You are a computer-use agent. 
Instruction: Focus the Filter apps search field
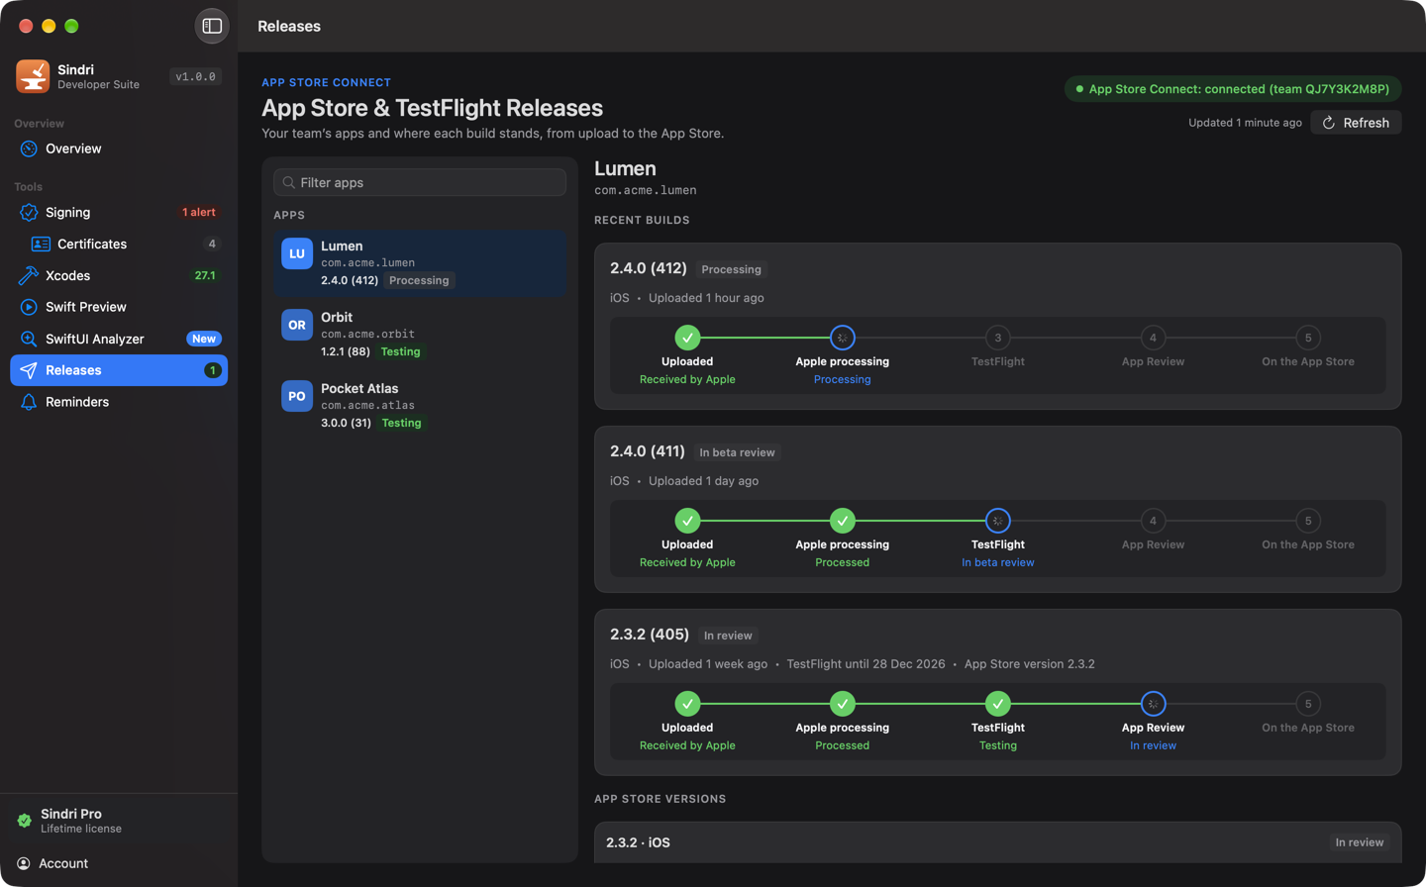click(420, 182)
